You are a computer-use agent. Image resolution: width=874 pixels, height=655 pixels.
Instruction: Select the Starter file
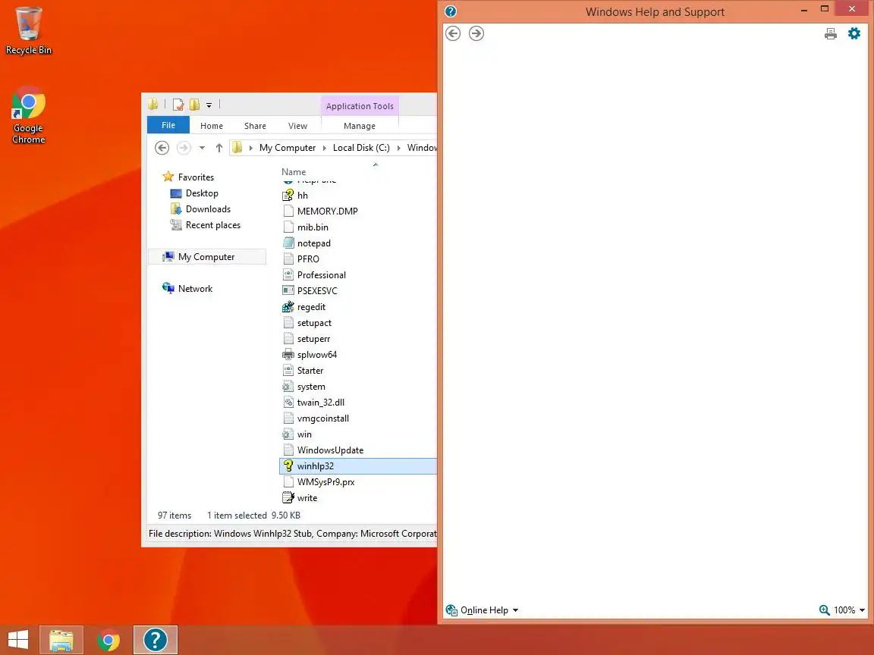[310, 371]
